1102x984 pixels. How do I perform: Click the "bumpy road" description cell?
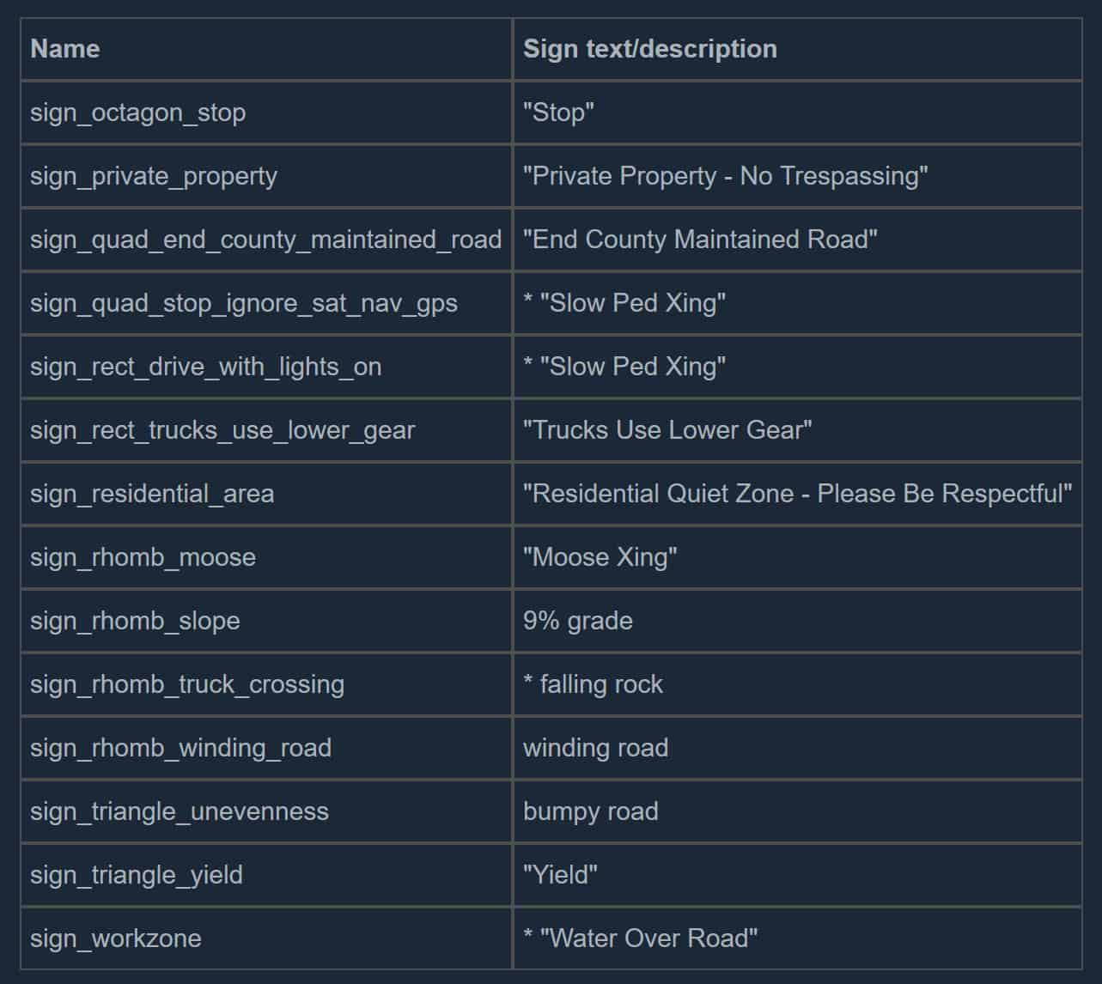tap(591, 811)
